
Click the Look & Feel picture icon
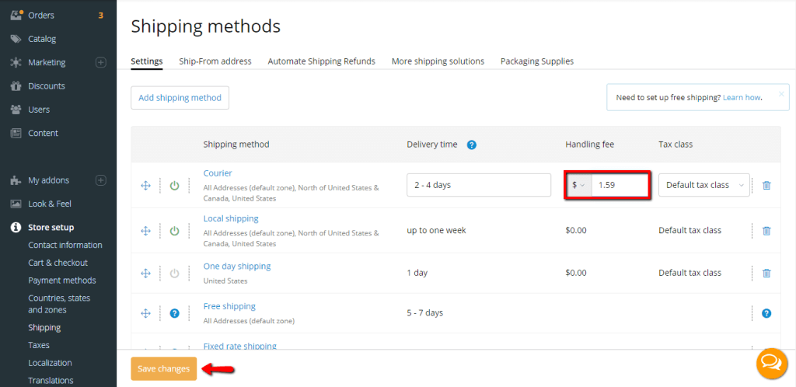coord(16,204)
